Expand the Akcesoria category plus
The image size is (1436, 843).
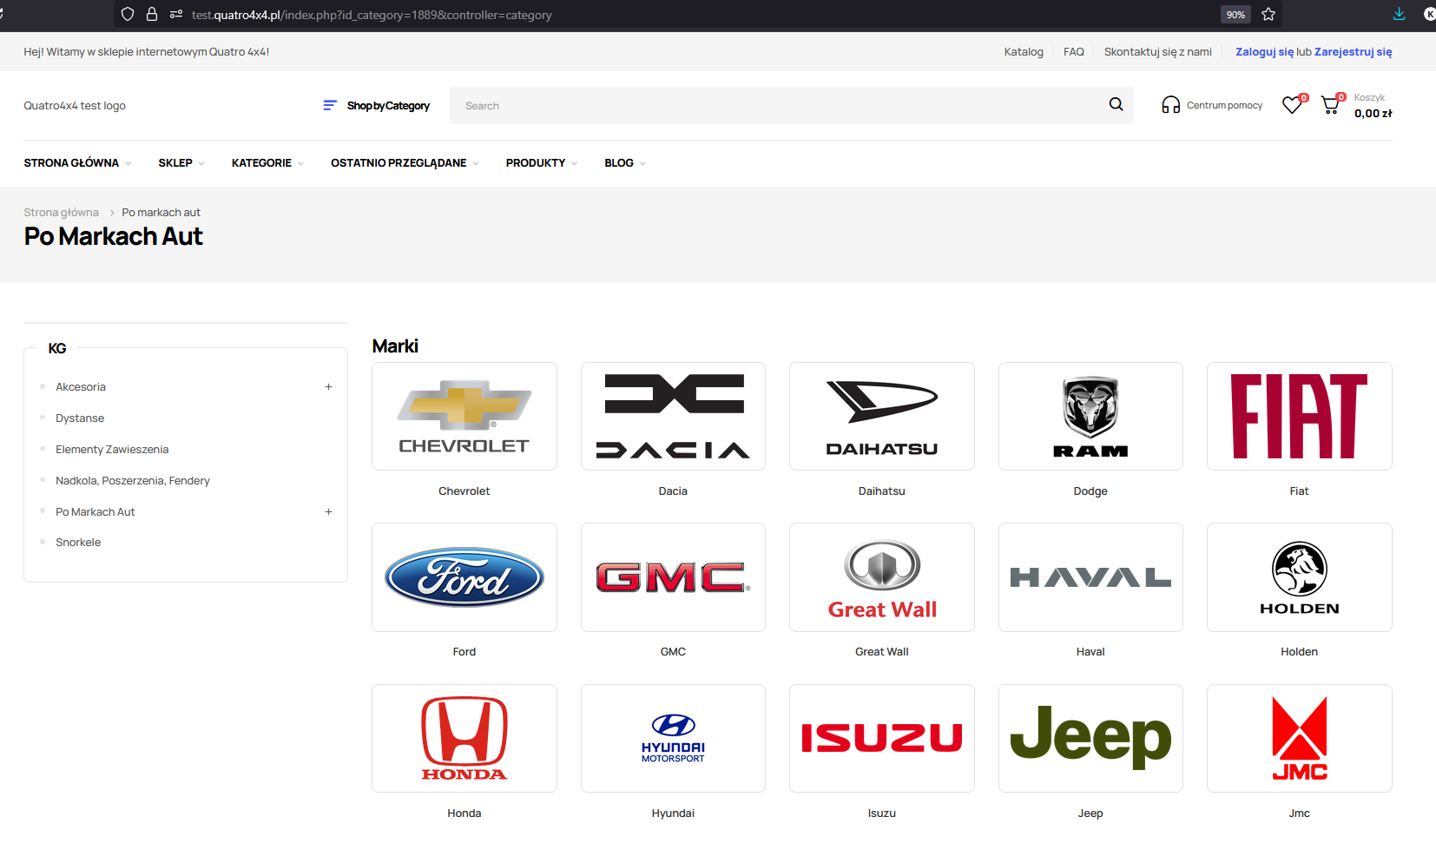point(328,386)
